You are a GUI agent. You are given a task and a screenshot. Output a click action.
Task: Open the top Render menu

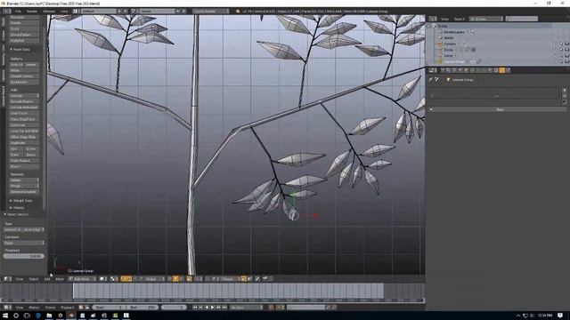click(x=32, y=12)
